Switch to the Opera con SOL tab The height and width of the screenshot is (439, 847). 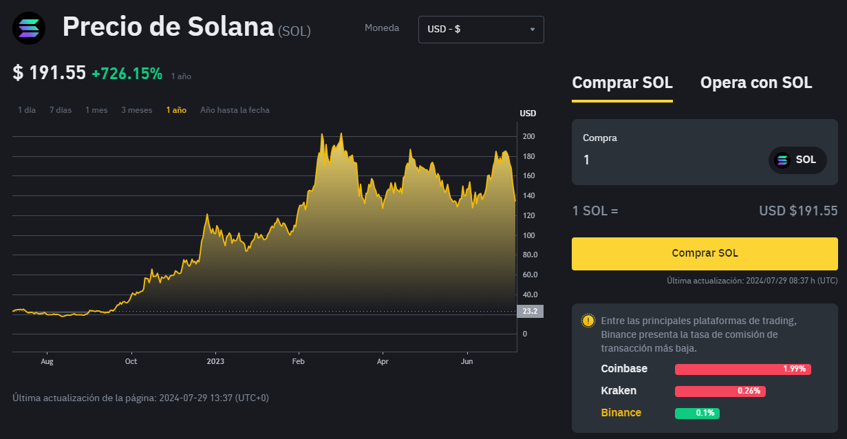tap(756, 83)
